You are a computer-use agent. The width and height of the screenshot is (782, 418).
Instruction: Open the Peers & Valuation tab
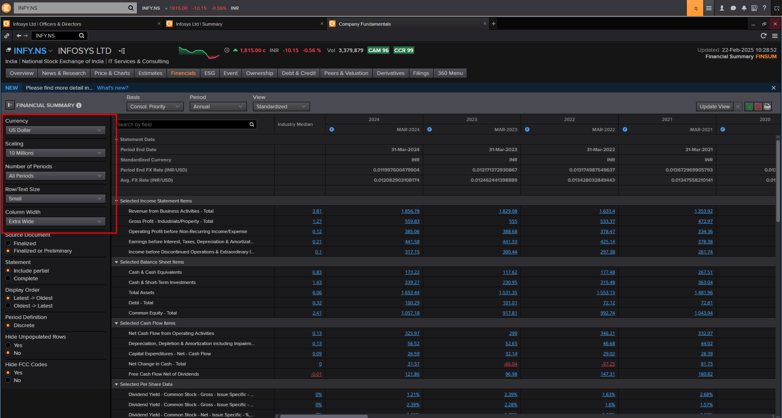pos(346,73)
